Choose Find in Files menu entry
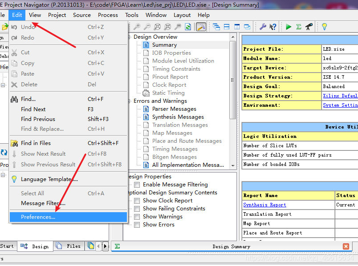Viewport: 358px width, 266px height. tap(68, 143)
